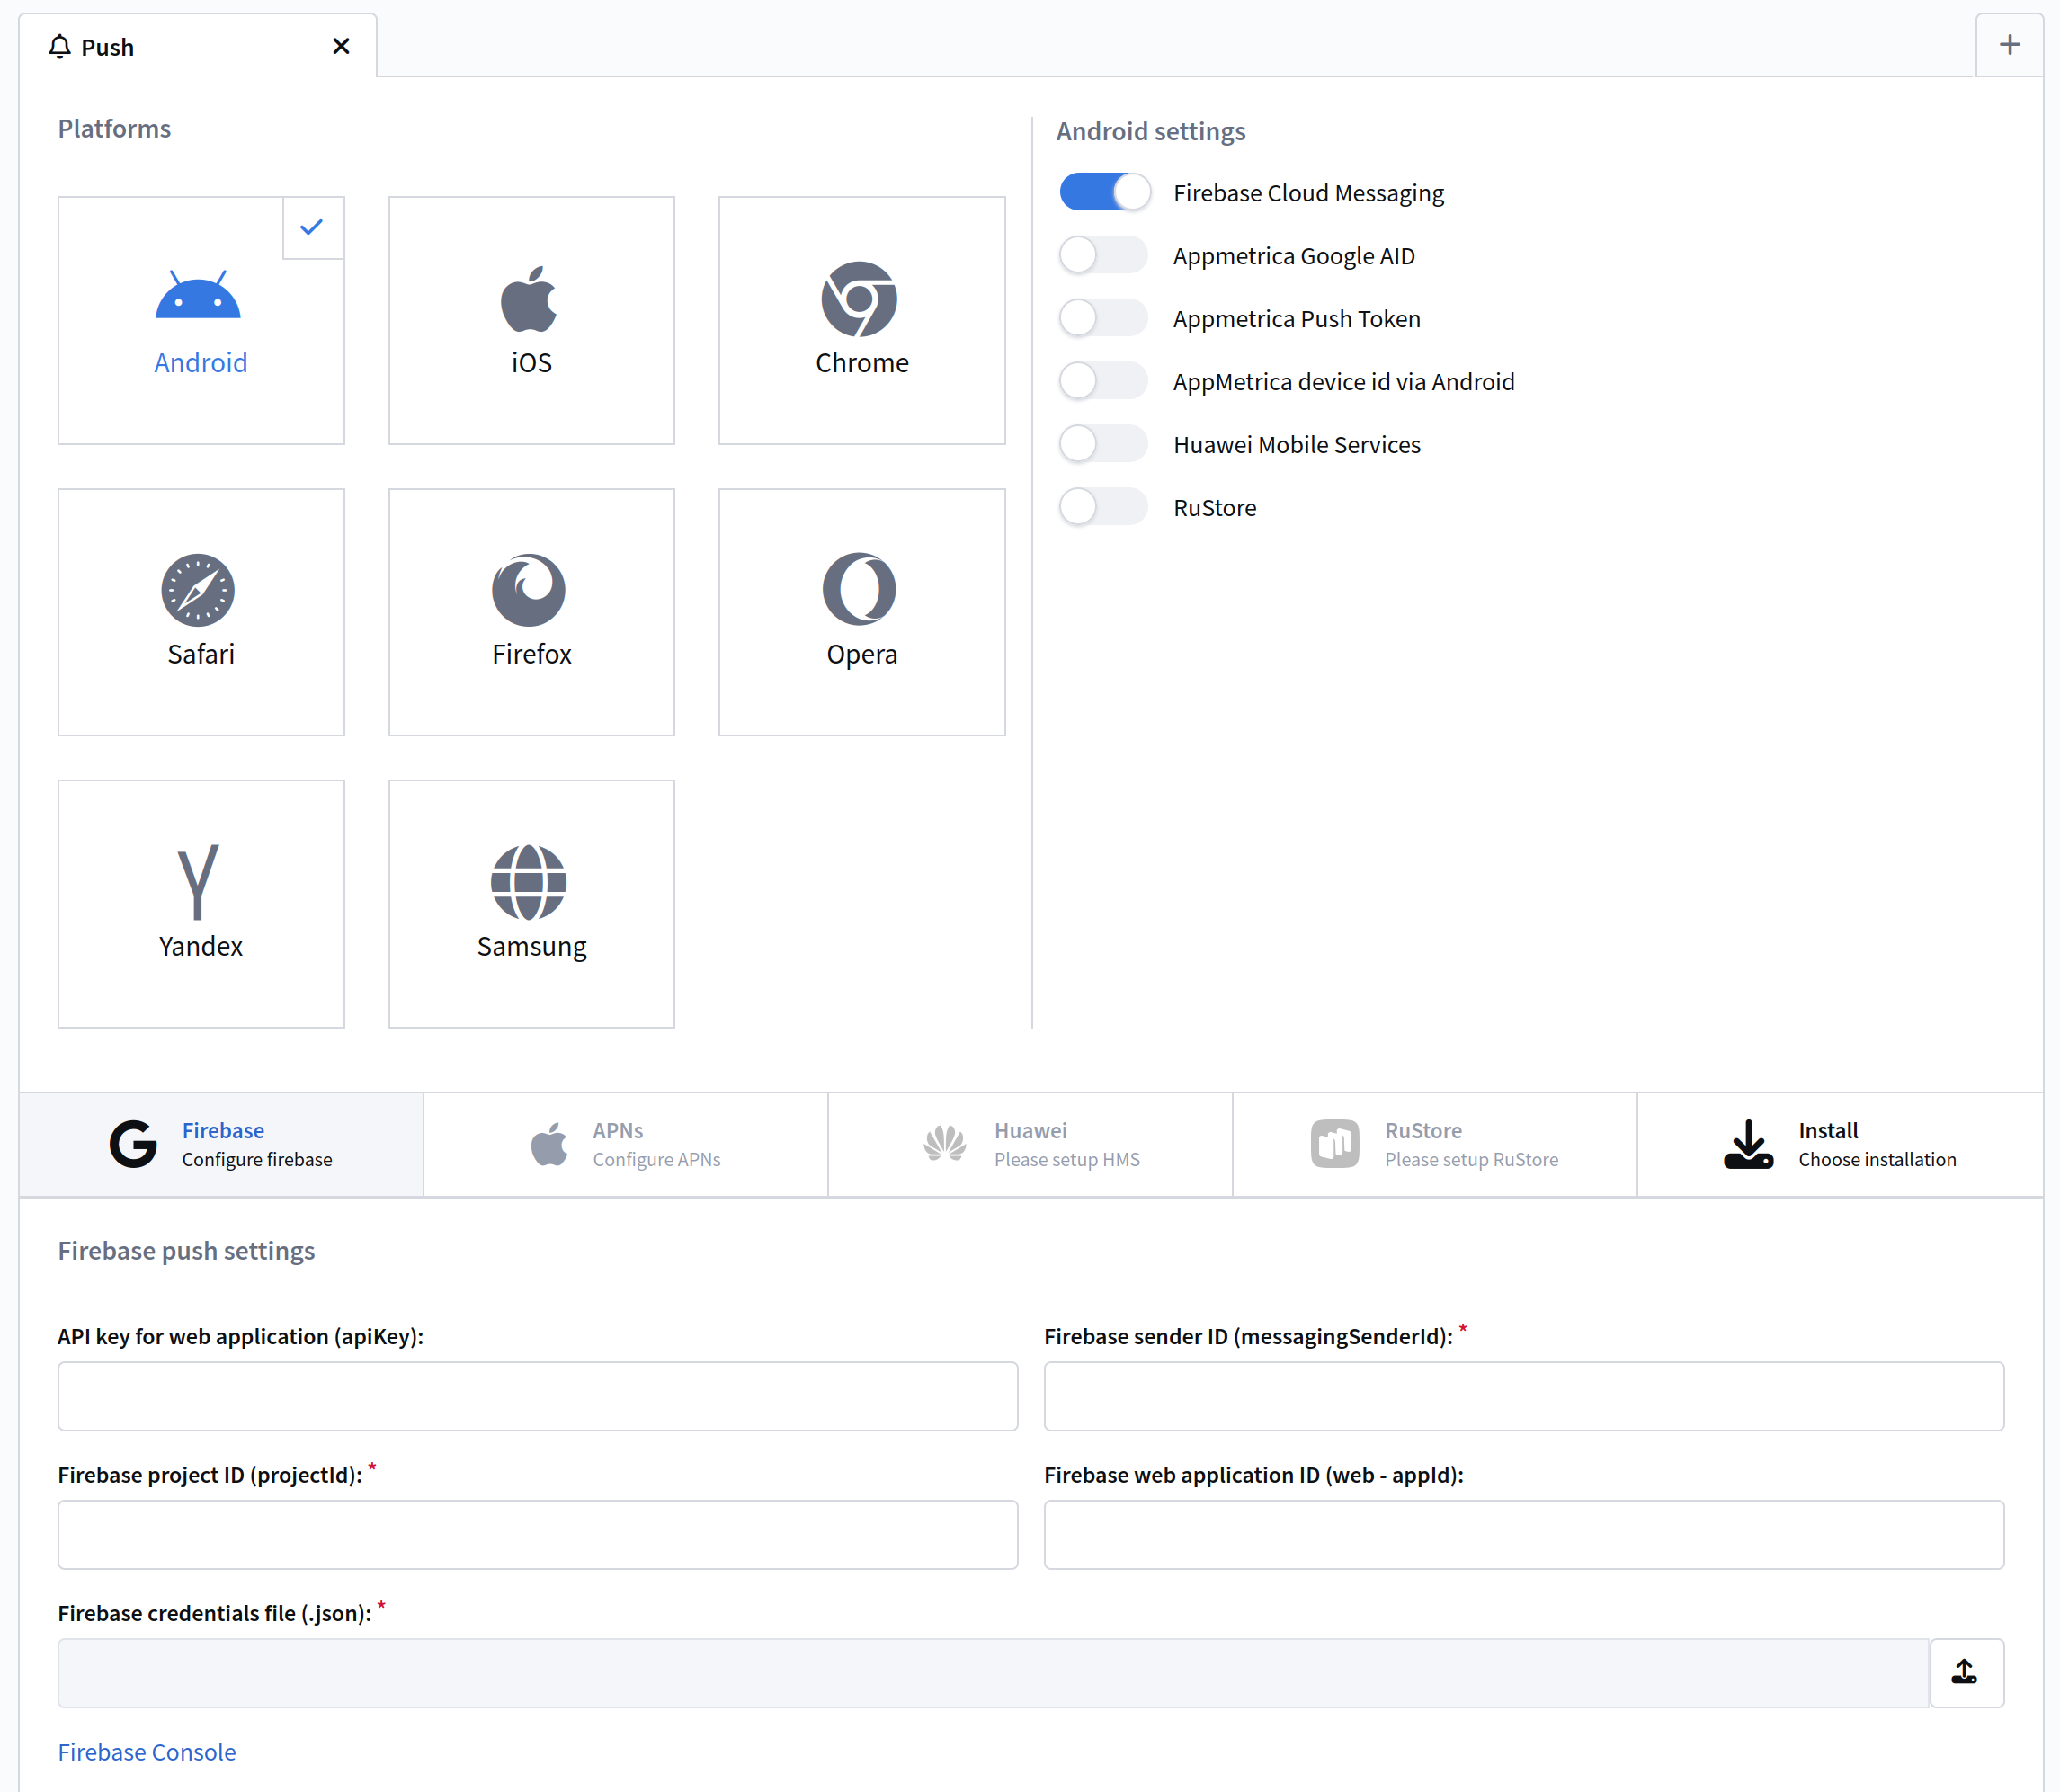Go to the RuStore tab
This screenshot has width=2060, height=1792.
(1435, 1145)
